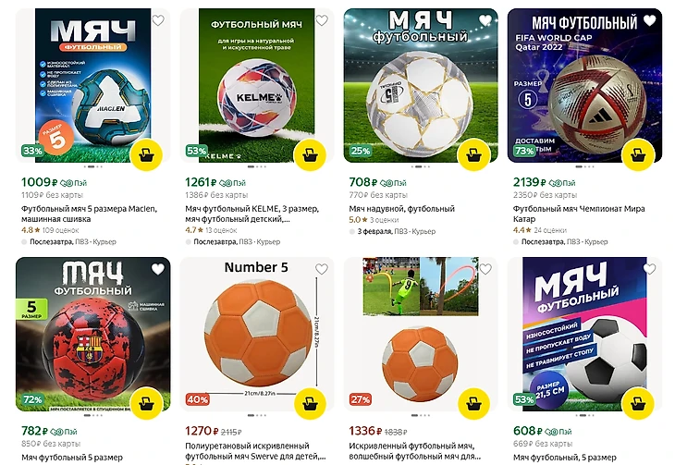This screenshot has width=675, height=465.
Task: Open the 24 оценки rating link
Action: pos(550,230)
